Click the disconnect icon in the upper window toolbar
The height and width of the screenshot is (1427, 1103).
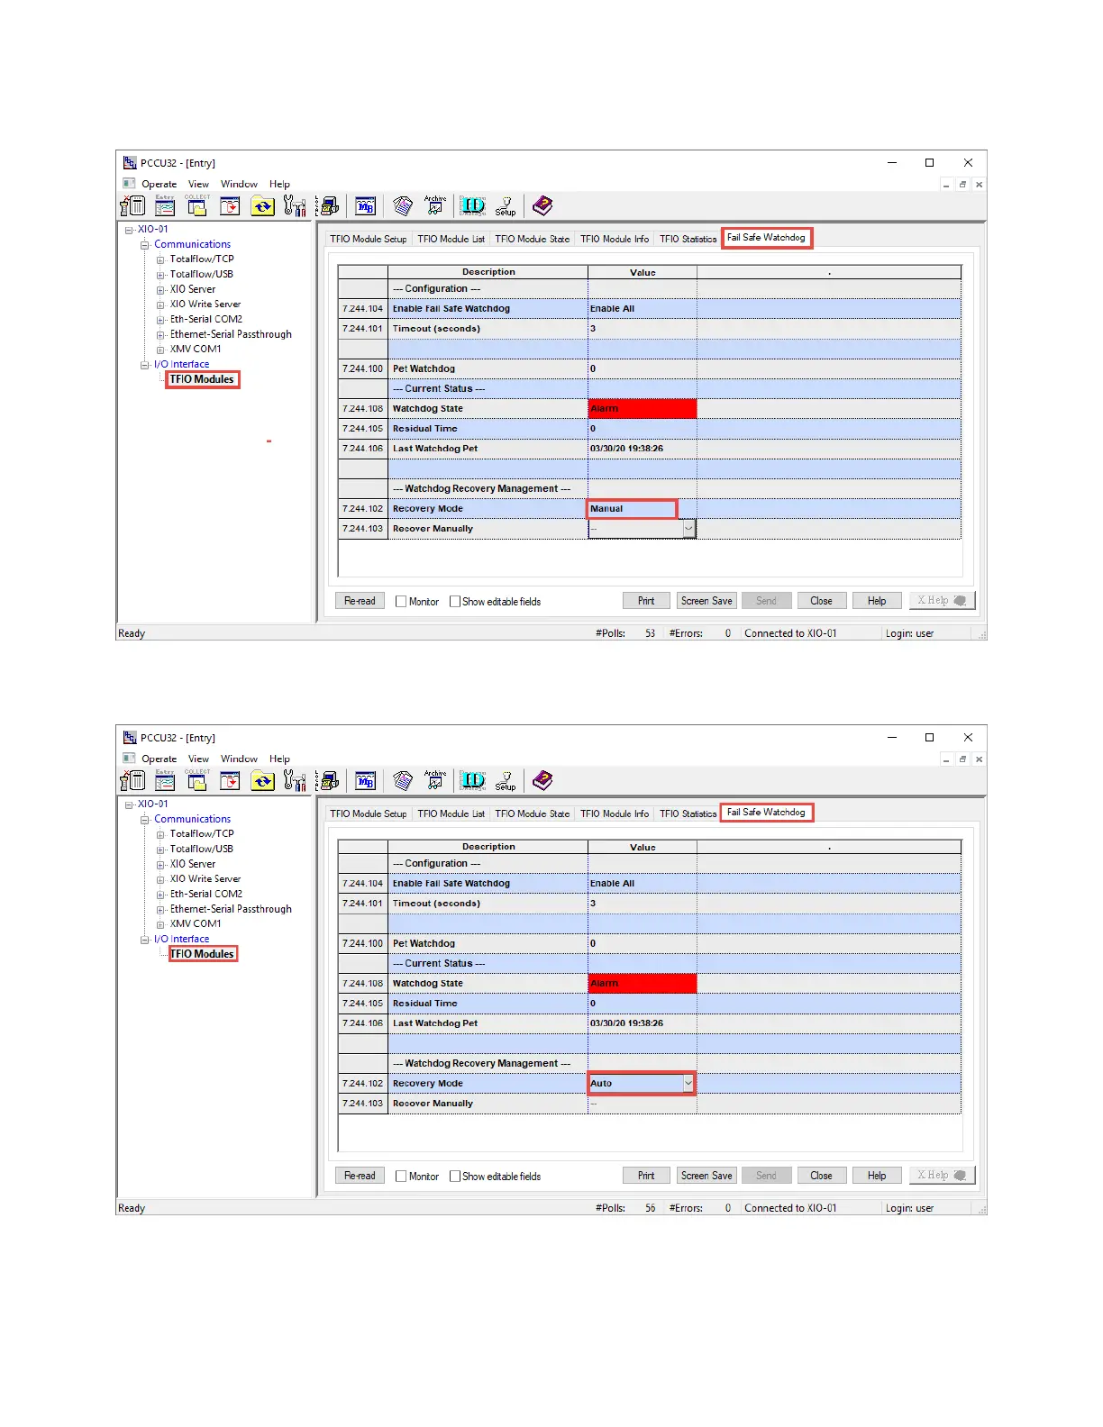click(x=132, y=206)
